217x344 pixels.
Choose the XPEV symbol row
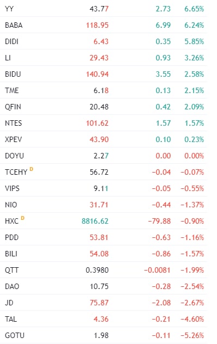tap(104, 139)
